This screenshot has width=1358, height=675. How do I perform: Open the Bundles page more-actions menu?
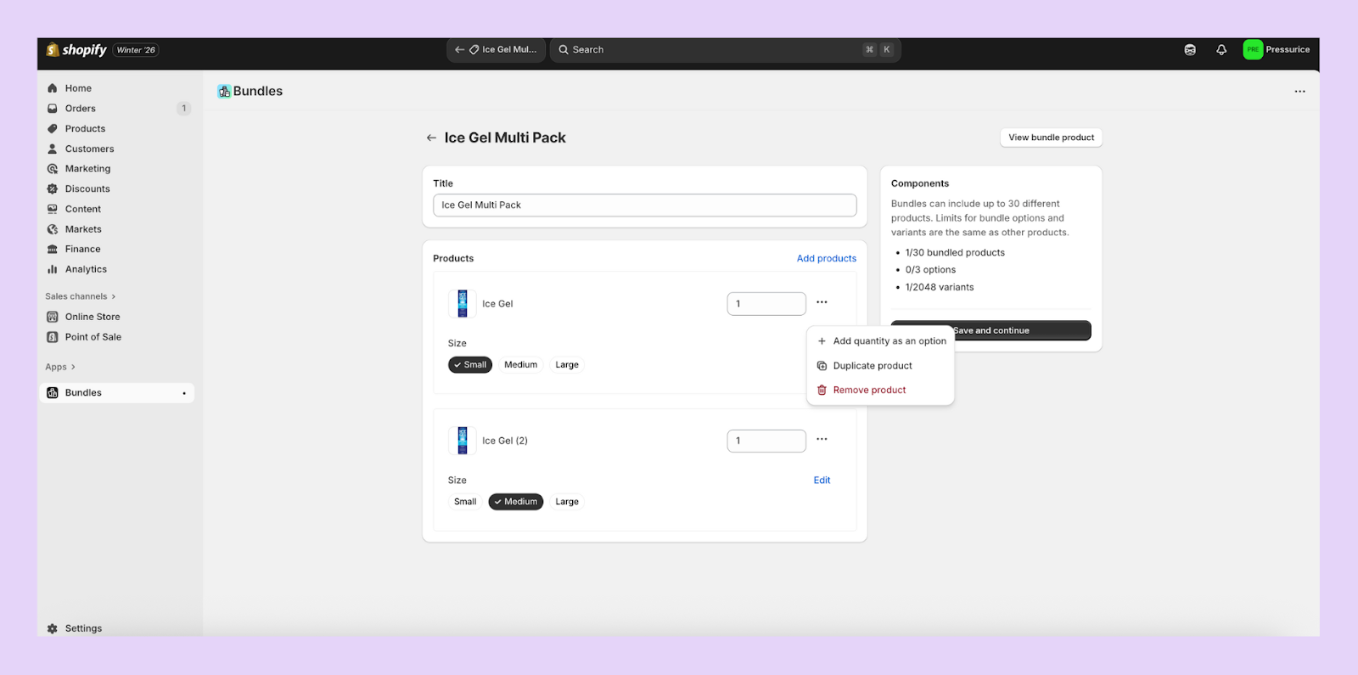pyautogui.click(x=1299, y=92)
